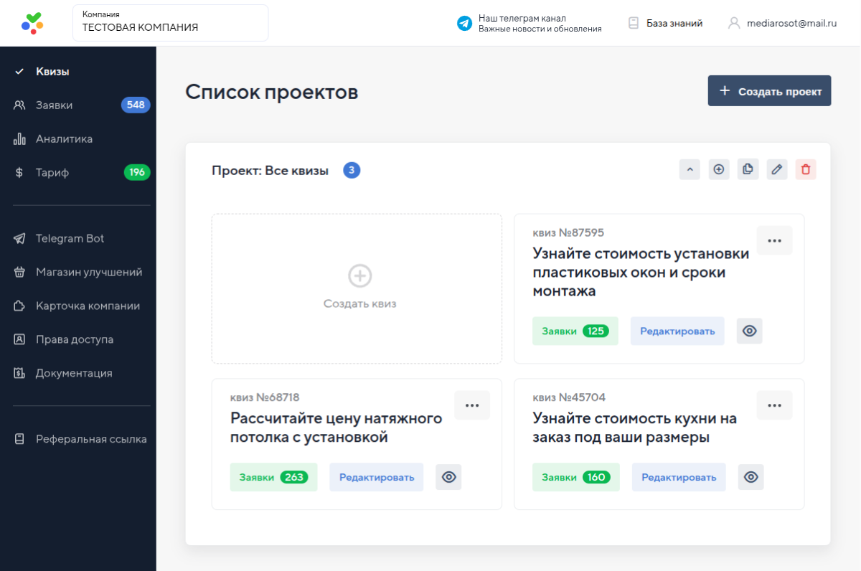Rename the project with the pencil icon
The width and height of the screenshot is (861, 571).
[x=776, y=169]
